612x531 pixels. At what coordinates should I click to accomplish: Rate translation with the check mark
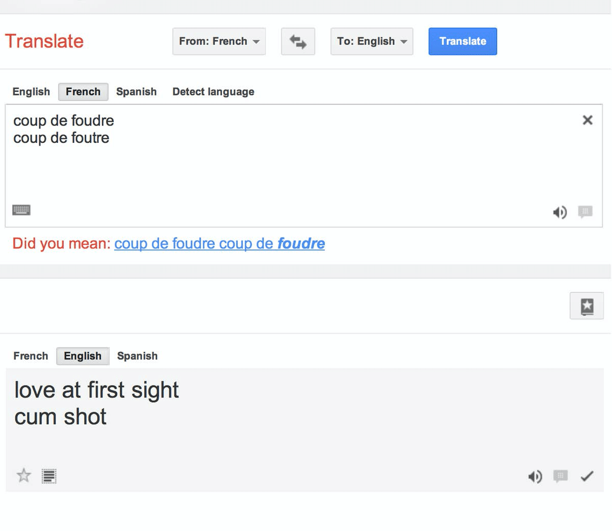click(x=587, y=476)
